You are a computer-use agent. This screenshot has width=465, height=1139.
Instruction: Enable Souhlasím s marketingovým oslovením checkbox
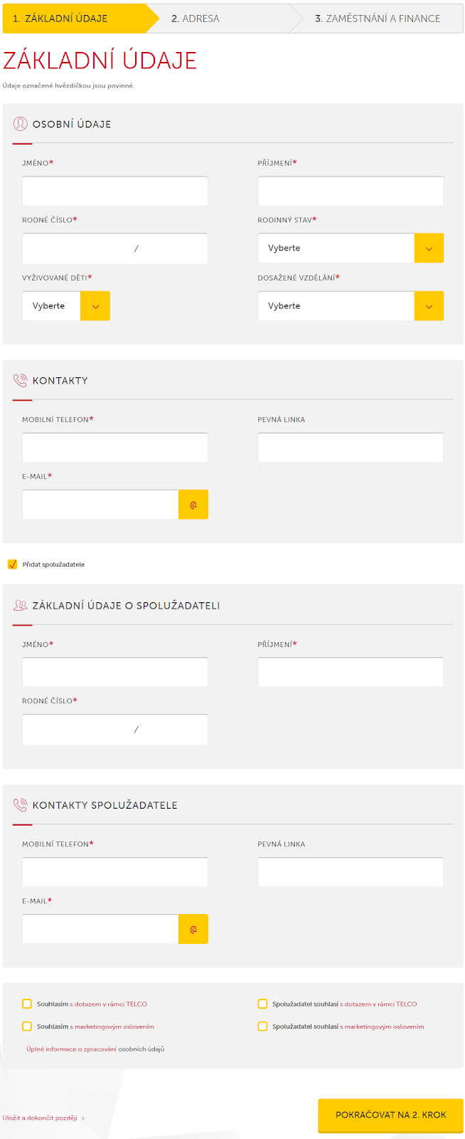(x=27, y=1027)
